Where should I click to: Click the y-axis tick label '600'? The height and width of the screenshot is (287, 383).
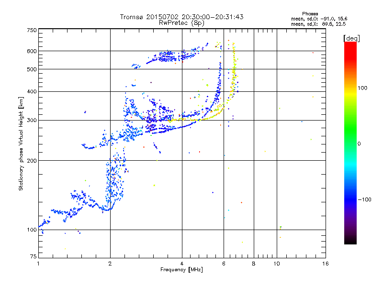click(x=32, y=51)
